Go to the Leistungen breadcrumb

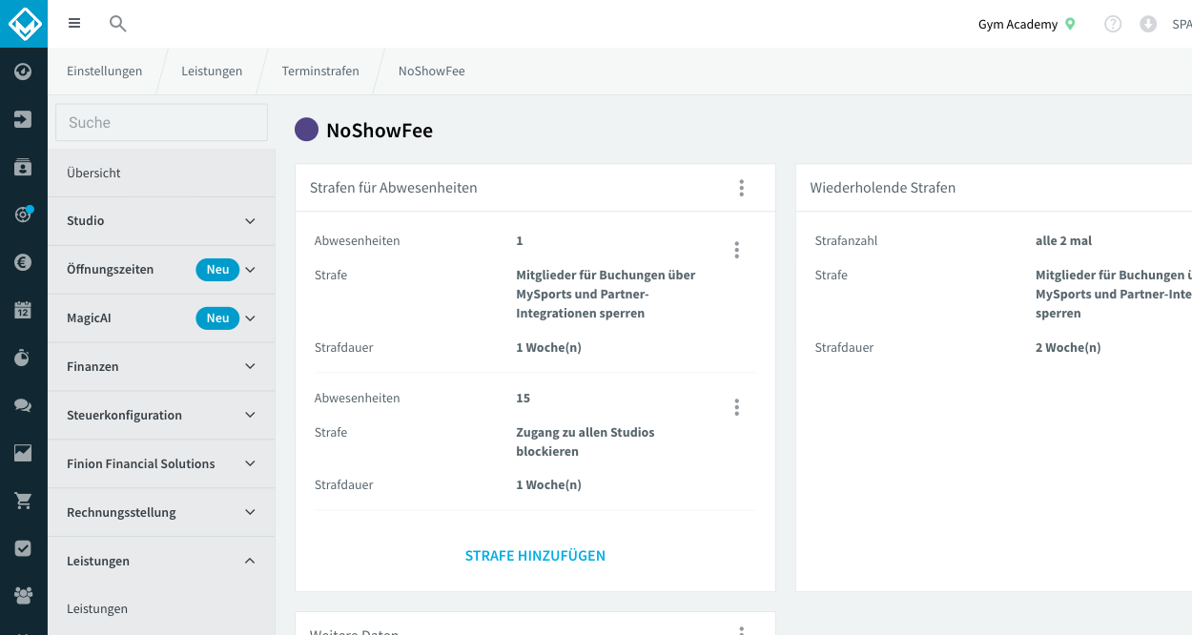point(212,72)
